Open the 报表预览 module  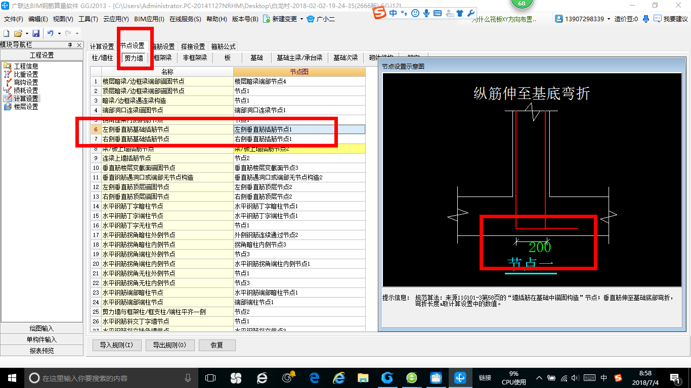41,351
